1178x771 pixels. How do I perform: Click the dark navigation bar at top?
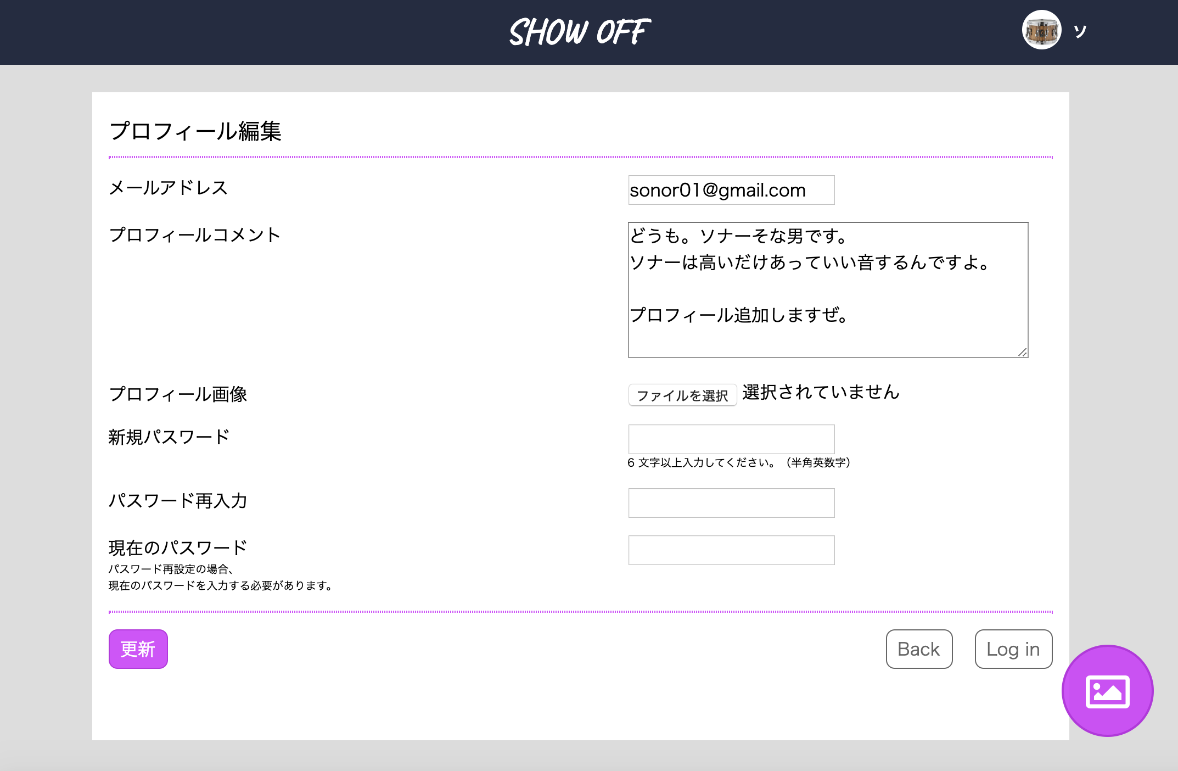click(274, 32)
